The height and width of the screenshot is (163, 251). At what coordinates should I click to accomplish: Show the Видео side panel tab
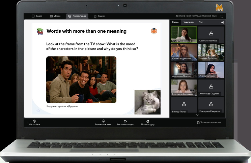pyautogui.click(x=175, y=22)
